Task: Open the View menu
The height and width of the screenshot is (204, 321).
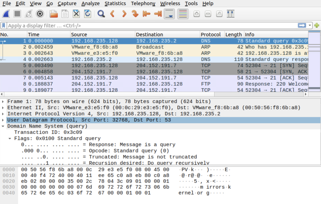Action: [36, 3]
